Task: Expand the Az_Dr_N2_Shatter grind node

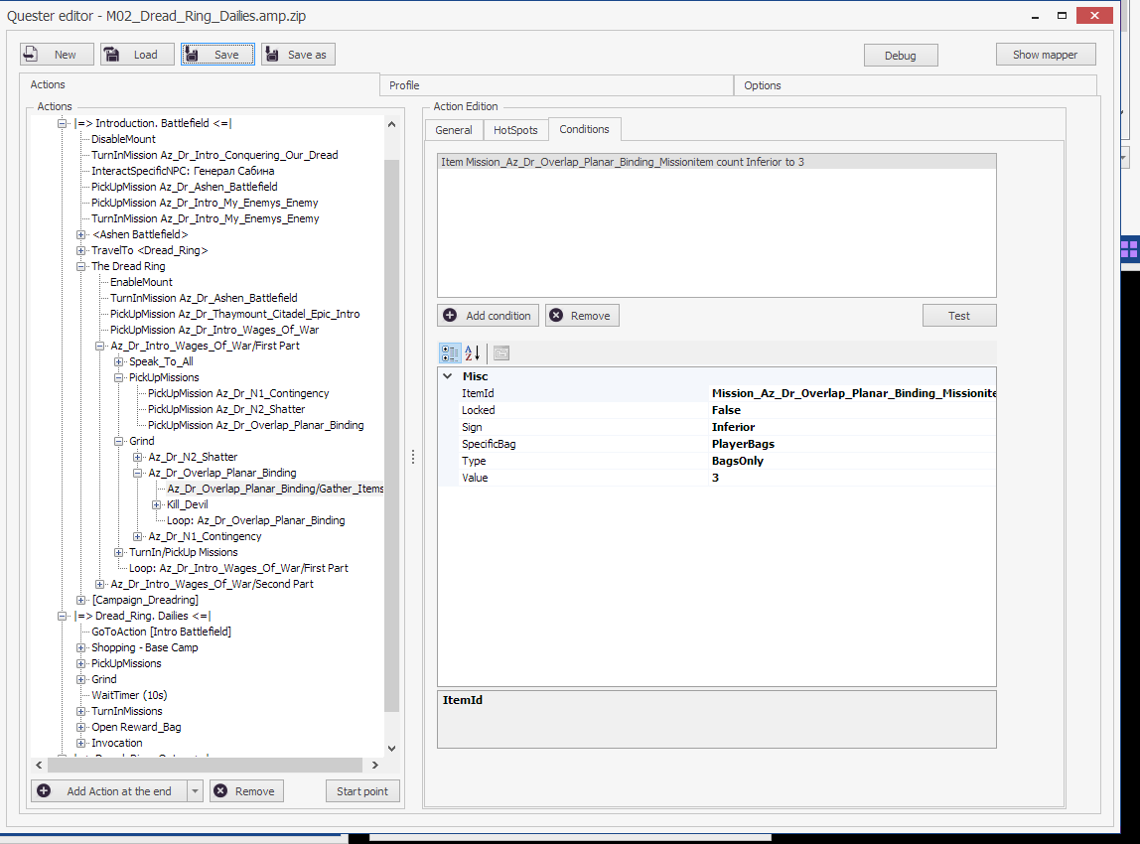Action: (x=138, y=458)
